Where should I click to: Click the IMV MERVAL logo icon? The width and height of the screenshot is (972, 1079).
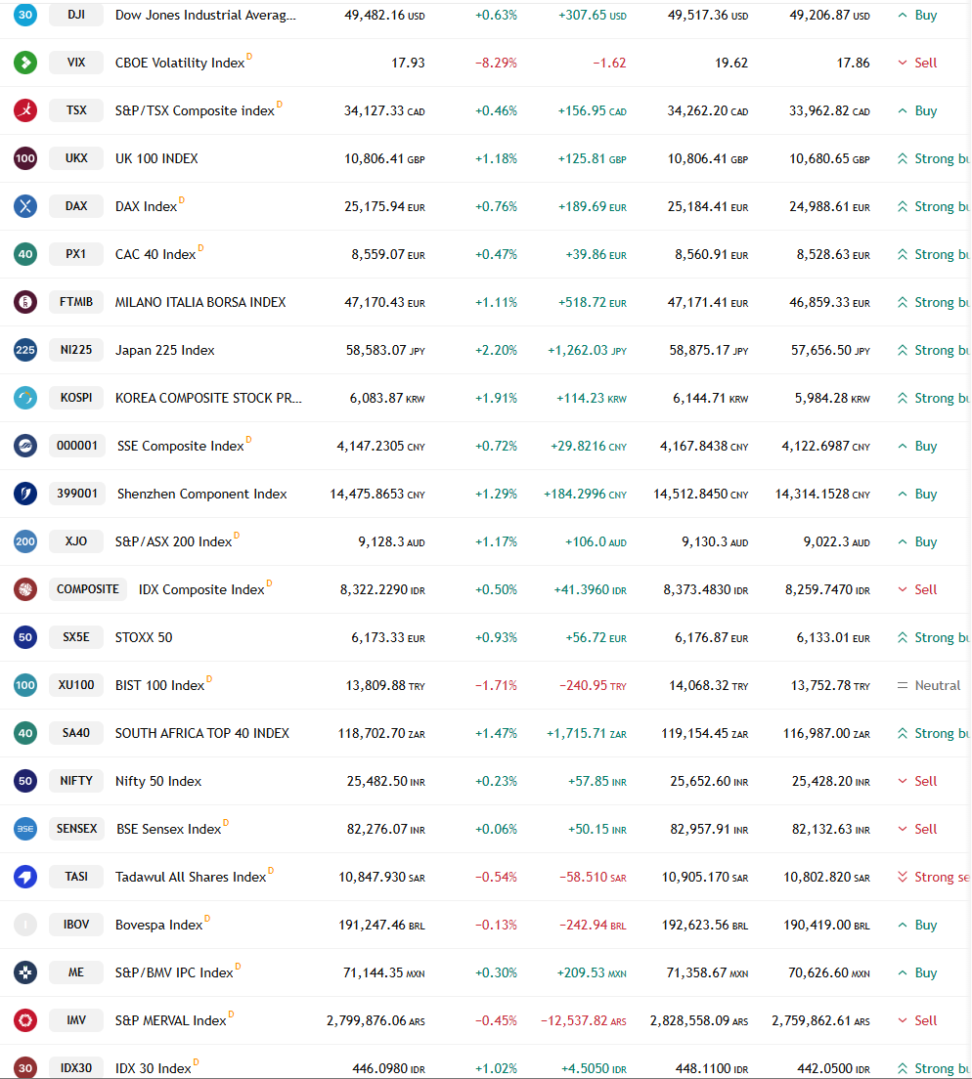[x=25, y=1020]
